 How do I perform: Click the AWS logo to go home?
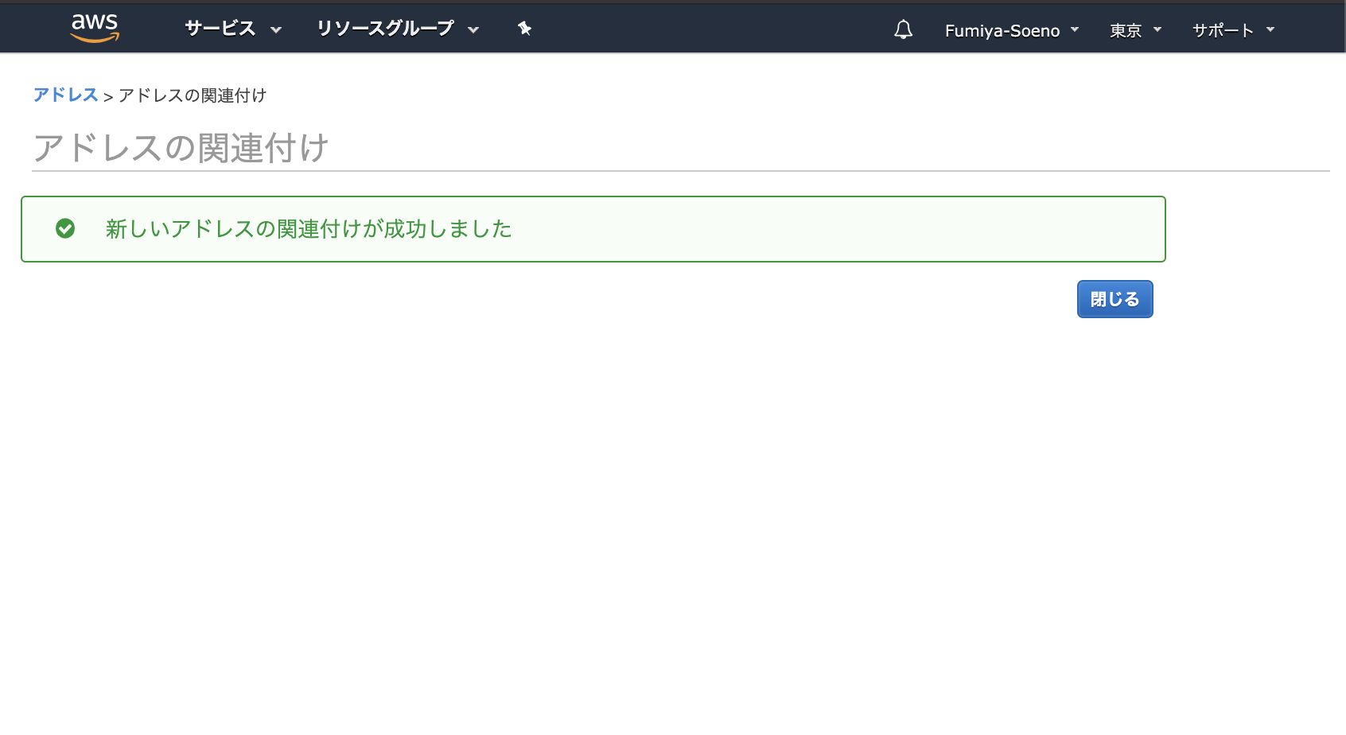pyautogui.click(x=95, y=26)
